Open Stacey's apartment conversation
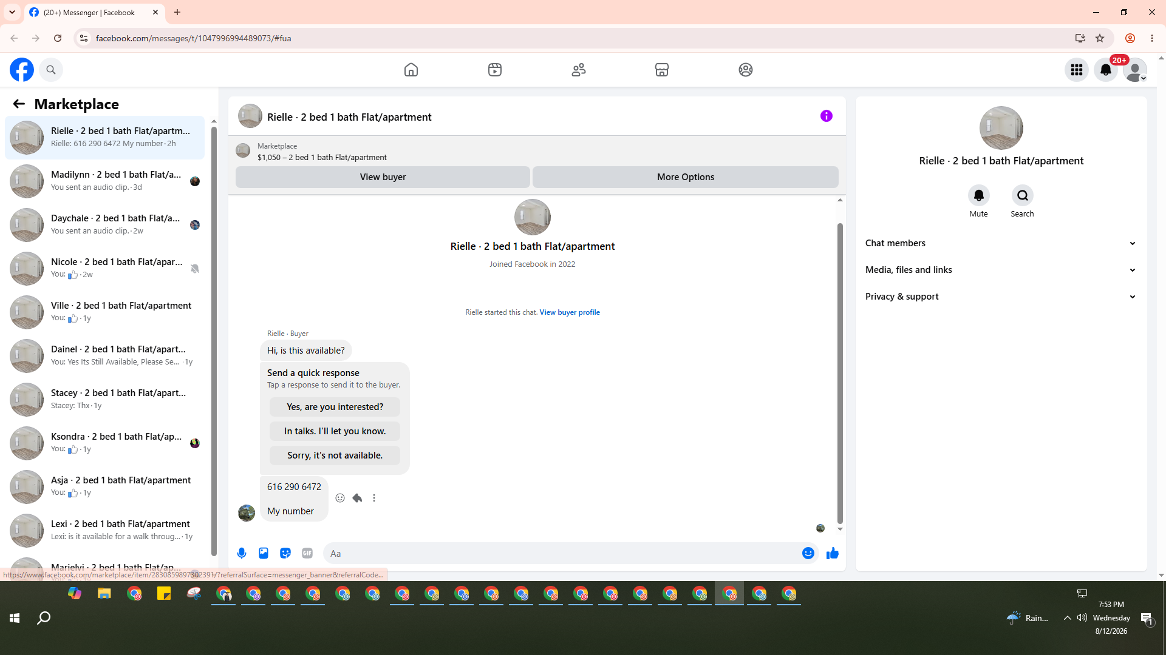 tap(105, 399)
